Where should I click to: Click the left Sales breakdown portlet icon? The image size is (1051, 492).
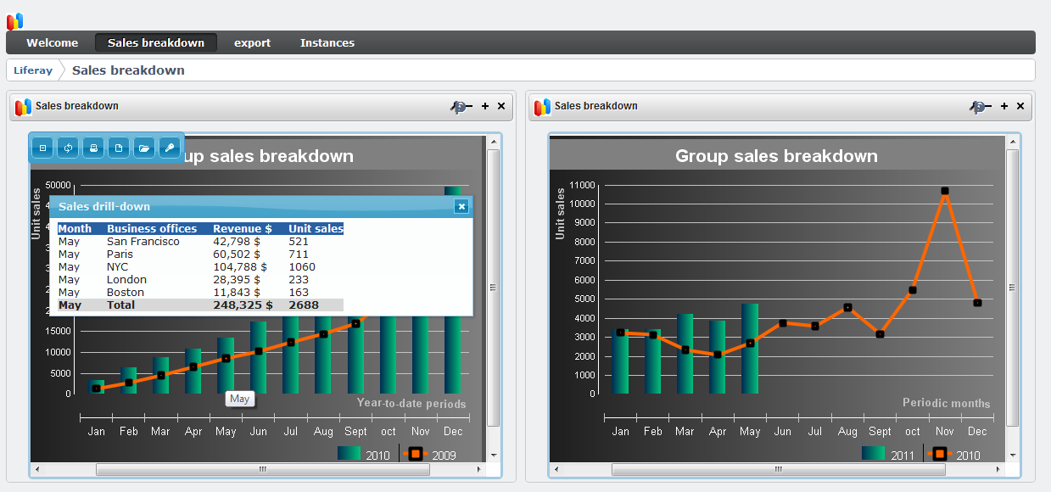point(23,106)
